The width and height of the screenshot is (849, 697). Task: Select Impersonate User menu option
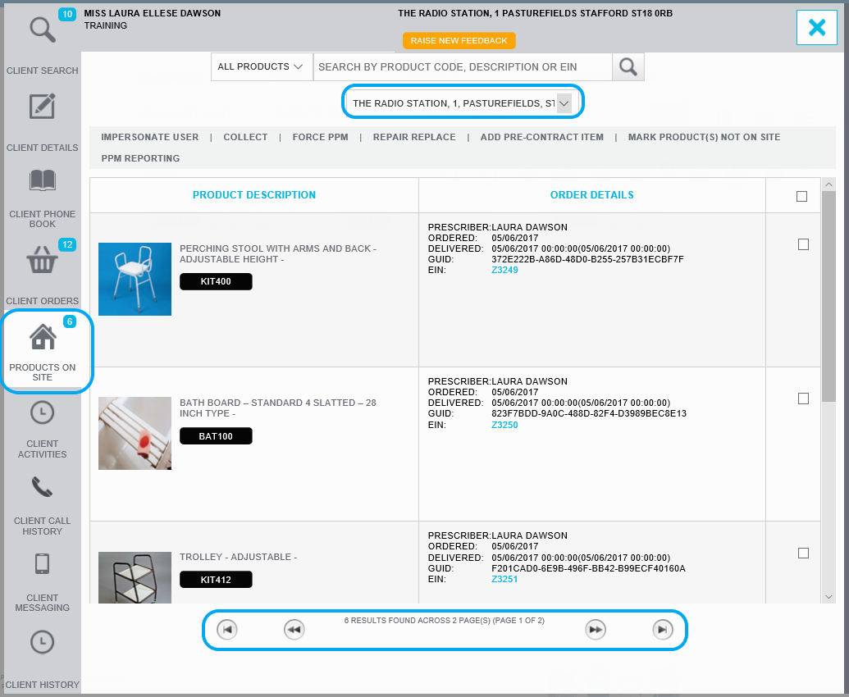point(150,138)
